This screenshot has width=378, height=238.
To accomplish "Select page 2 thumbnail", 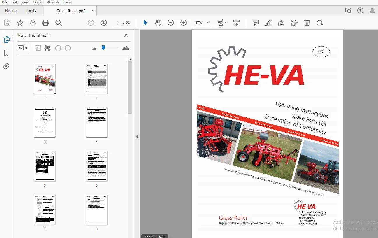I will click(97, 79).
